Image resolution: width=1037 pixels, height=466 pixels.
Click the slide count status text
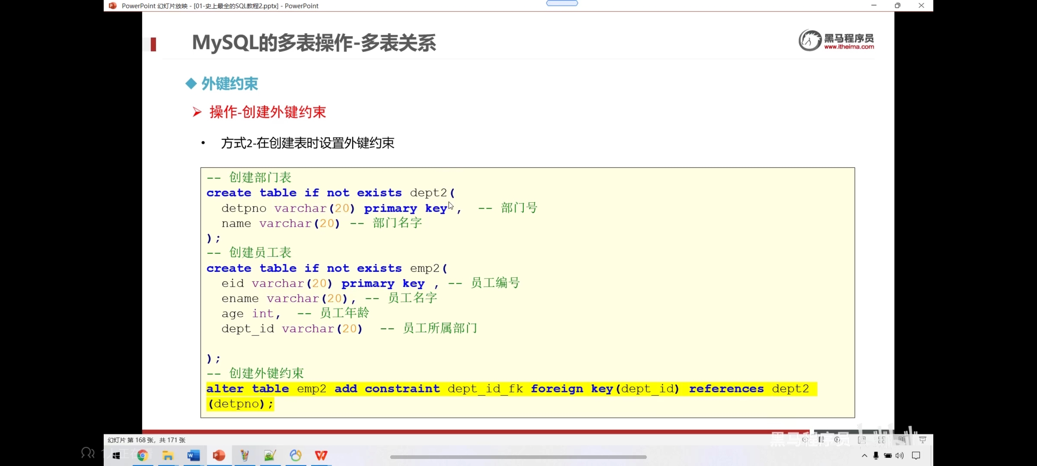(x=147, y=440)
